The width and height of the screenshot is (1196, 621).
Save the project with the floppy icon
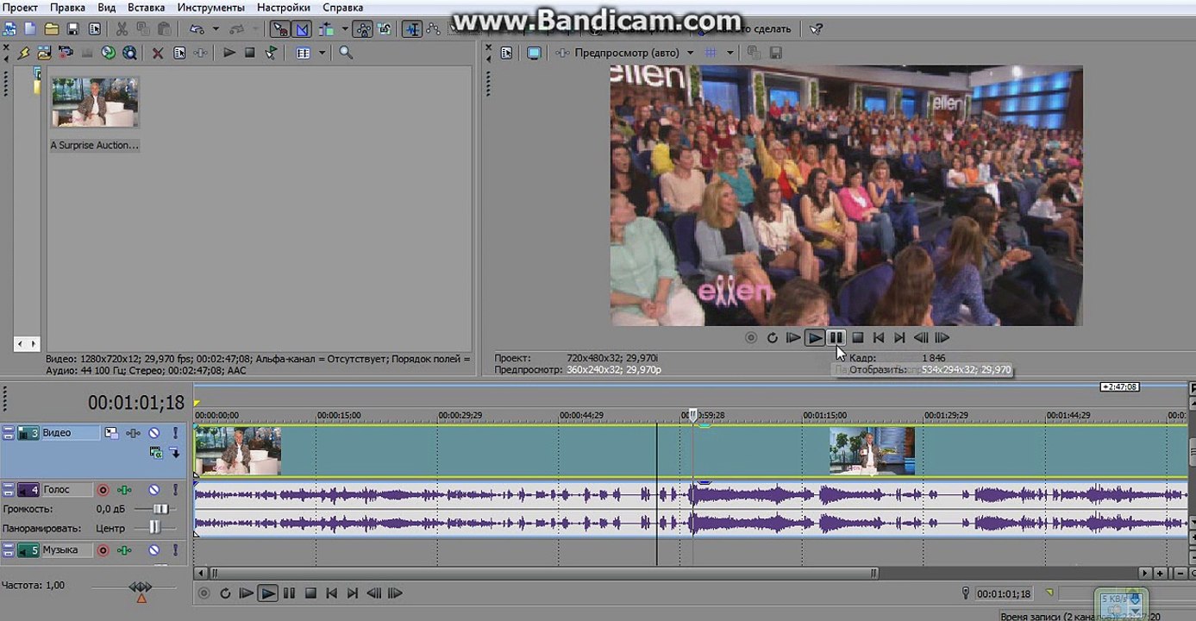[72, 29]
